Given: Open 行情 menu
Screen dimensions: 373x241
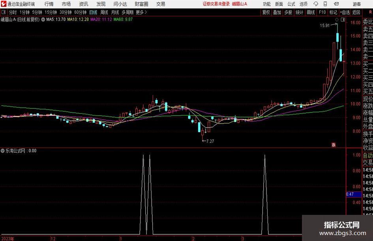Looking at the screenshot, I should click(49, 4).
